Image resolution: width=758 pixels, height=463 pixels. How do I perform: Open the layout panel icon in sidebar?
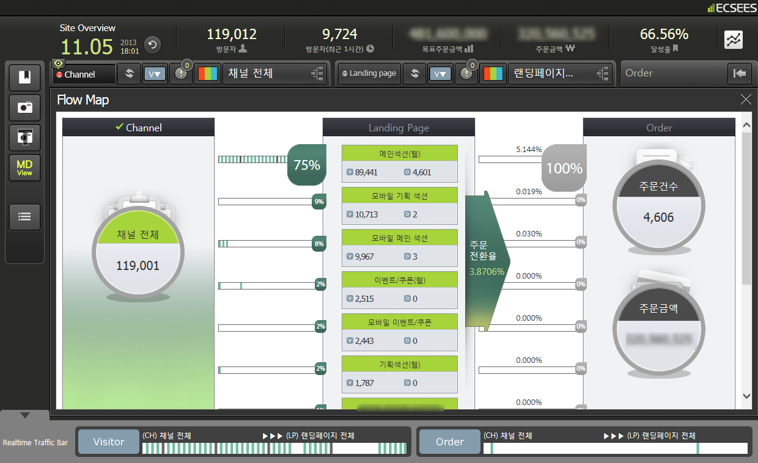point(25,137)
